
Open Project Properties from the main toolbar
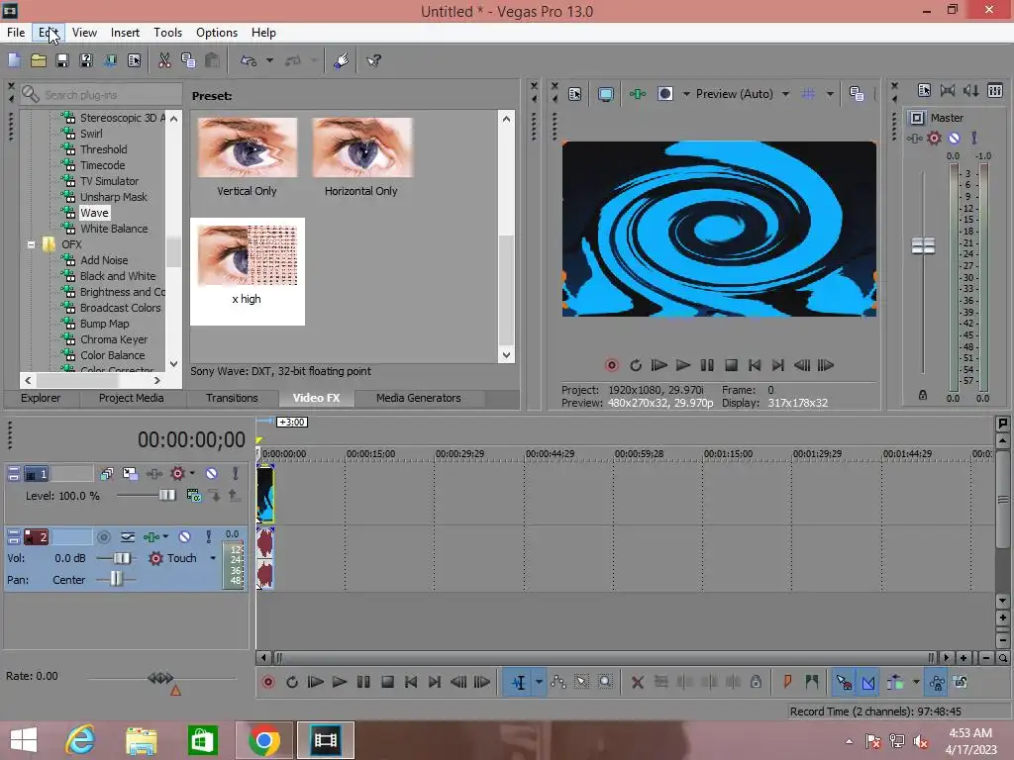(x=134, y=60)
